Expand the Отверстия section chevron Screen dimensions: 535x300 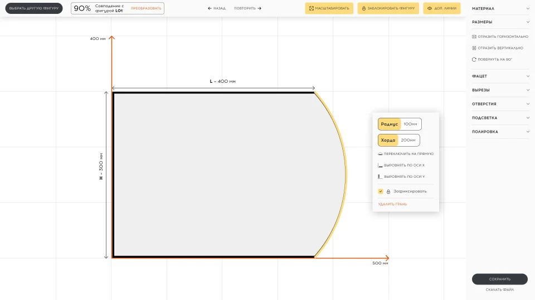(528, 104)
